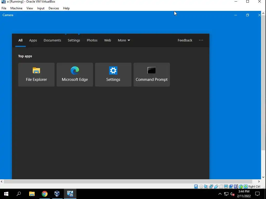
Task: Switch to the Apps search tab
Action: [33, 40]
